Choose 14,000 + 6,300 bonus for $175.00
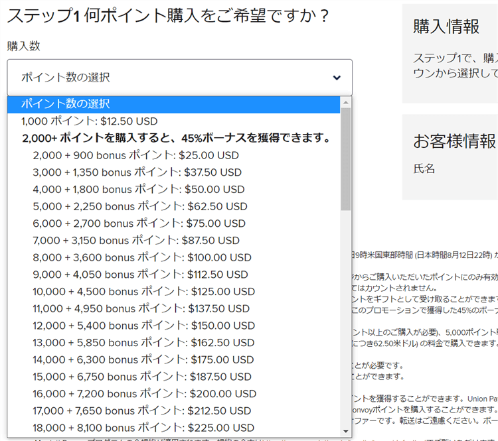This screenshot has width=498, height=441. [x=143, y=359]
